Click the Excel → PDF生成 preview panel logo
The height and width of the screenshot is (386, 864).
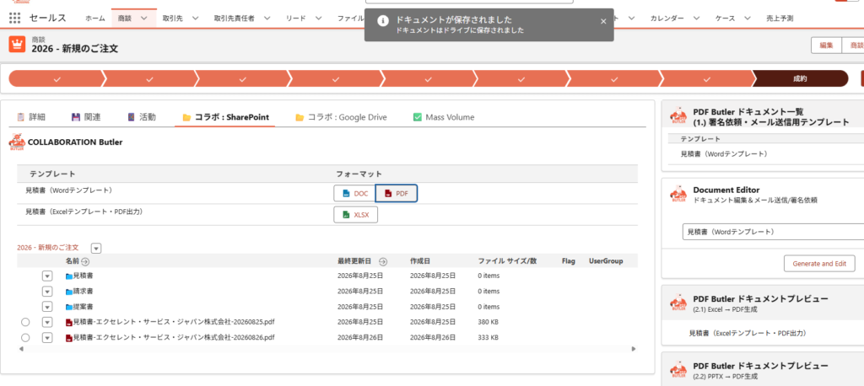(x=678, y=303)
